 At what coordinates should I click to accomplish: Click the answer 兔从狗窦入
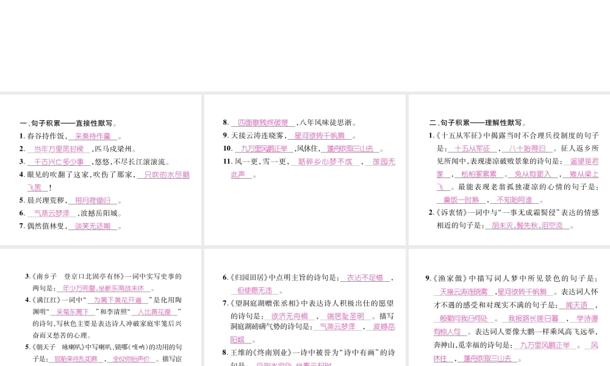[x=533, y=174]
